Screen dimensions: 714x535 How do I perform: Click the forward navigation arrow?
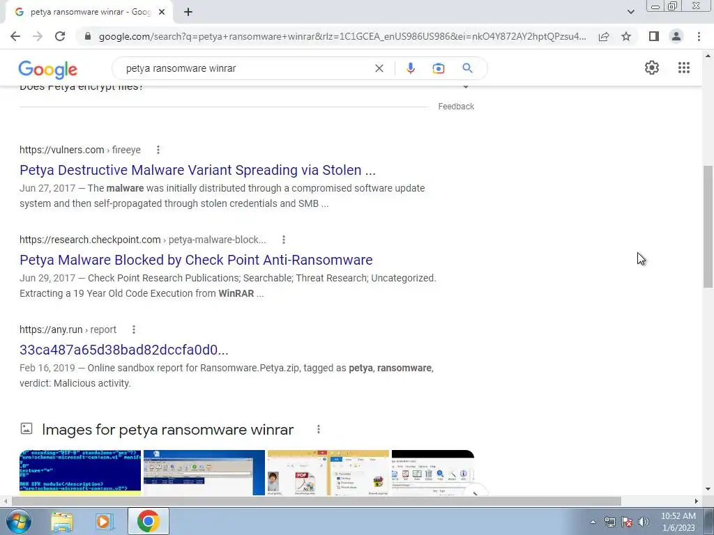38,36
